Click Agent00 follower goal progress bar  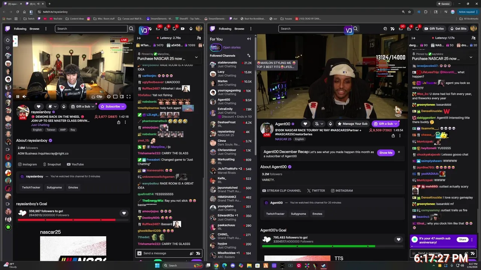333,246
